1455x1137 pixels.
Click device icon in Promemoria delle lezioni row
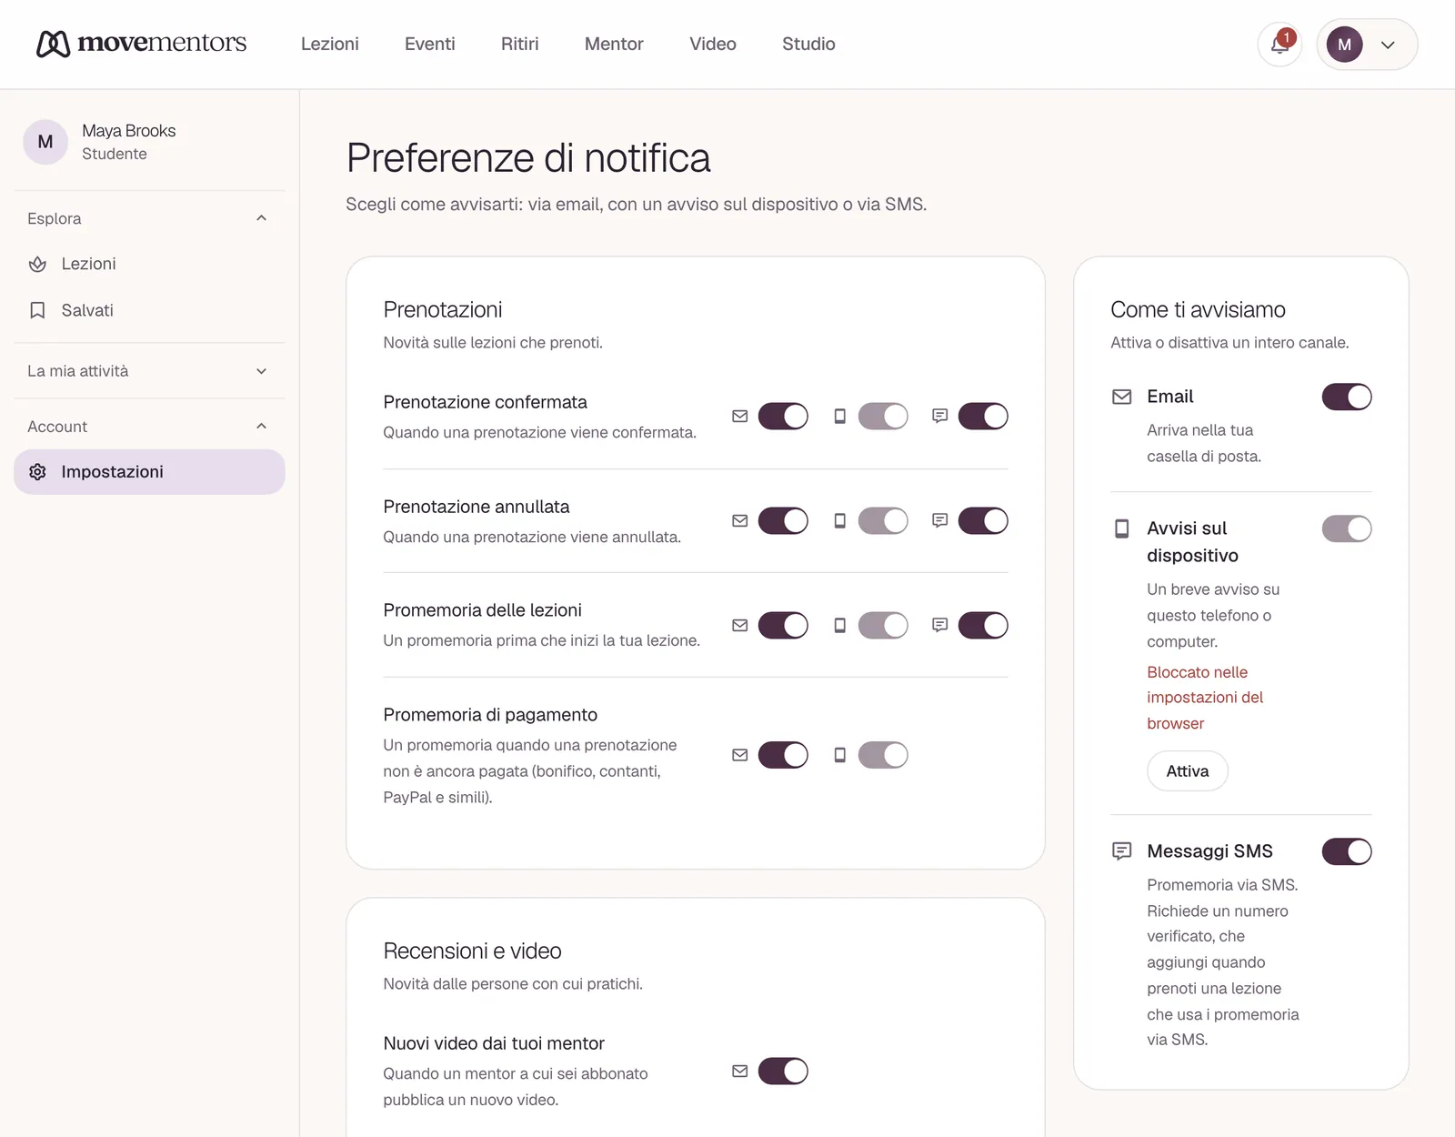pos(840,625)
